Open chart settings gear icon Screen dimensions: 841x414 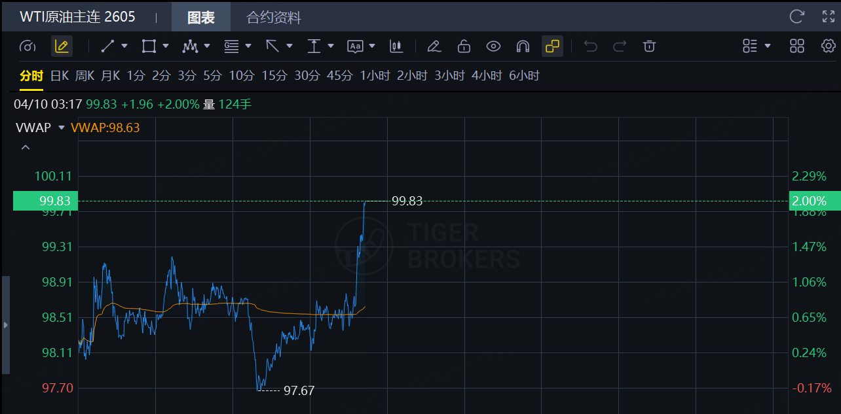pyautogui.click(x=828, y=46)
